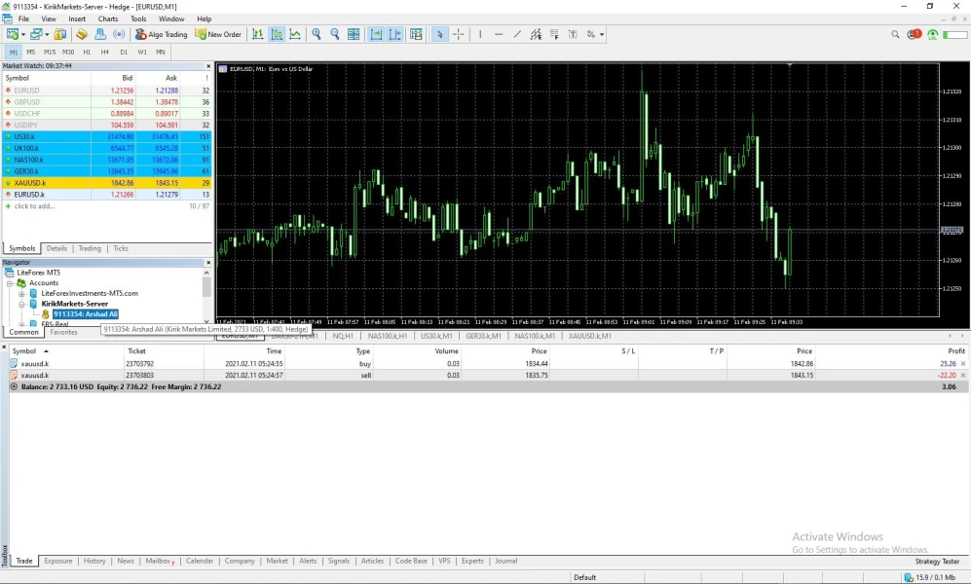The width and height of the screenshot is (971, 584).
Task: Switch to the History tab in Toolbox
Action: [x=94, y=561]
